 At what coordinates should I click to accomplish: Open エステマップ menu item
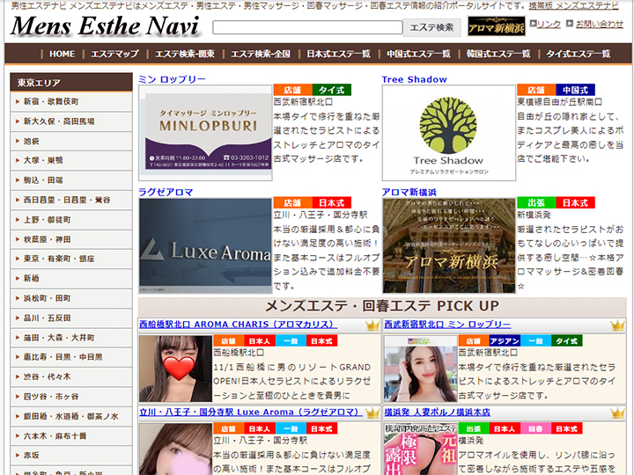click(114, 54)
